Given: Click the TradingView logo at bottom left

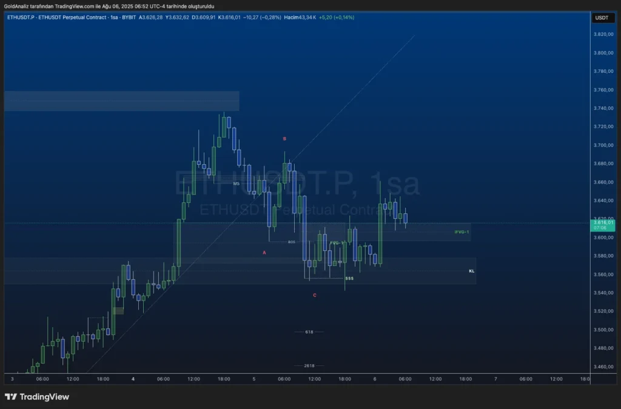Looking at the screenshot, I should click(x=37, y=397).
